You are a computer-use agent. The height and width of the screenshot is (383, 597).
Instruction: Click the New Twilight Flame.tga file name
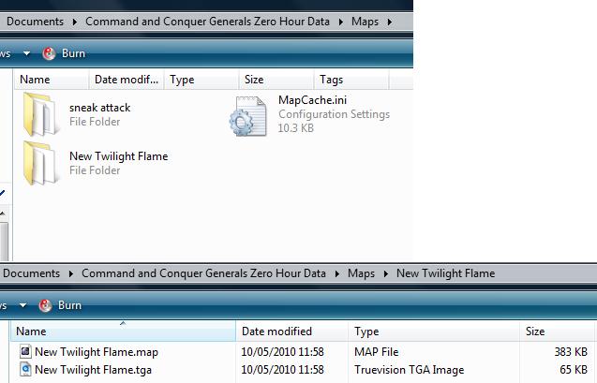point(93,370)
